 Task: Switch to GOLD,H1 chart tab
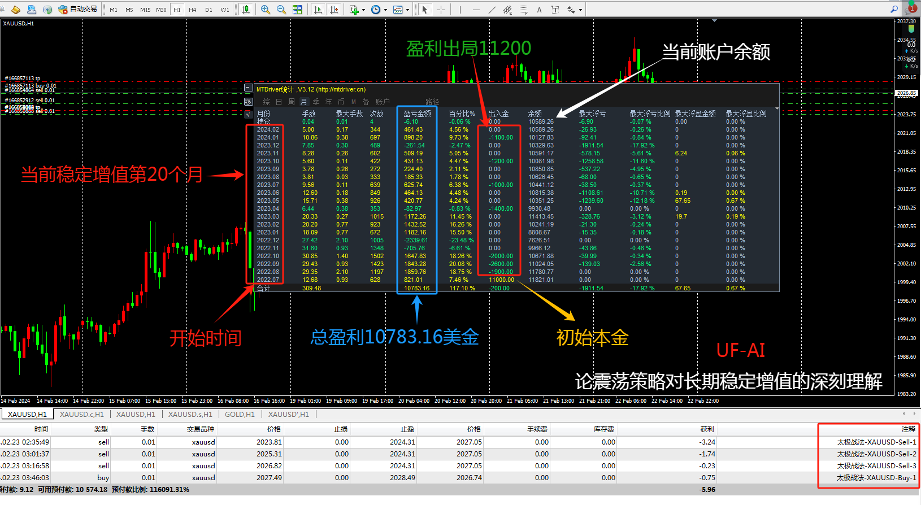click(x=240, y=415)
